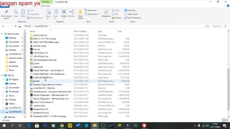Select Xiaomi note 5A folder
Screen dimensions: 230x129
[40, 35]
